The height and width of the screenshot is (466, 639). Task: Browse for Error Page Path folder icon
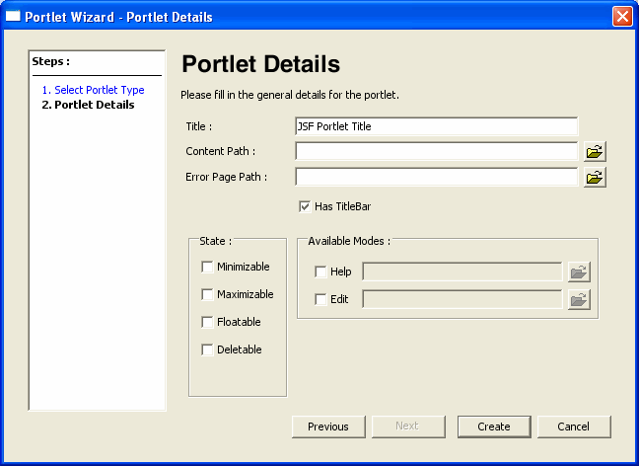click(595, 177)
